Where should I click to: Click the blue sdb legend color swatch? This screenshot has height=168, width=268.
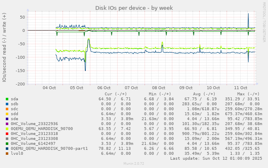coord(7,104)
